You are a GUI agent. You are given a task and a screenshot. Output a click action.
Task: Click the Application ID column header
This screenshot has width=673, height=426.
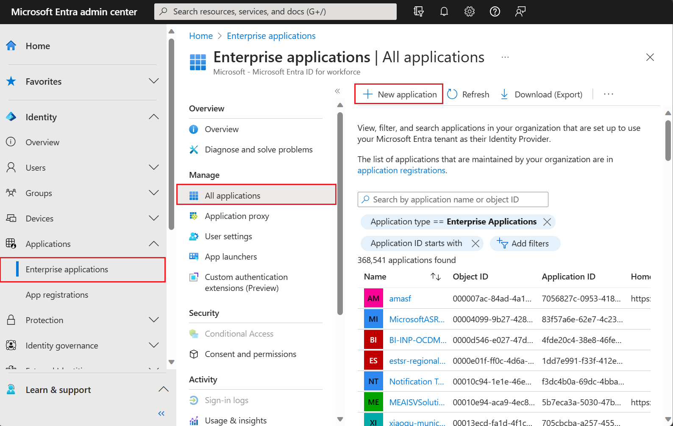[x=568, y=277]
